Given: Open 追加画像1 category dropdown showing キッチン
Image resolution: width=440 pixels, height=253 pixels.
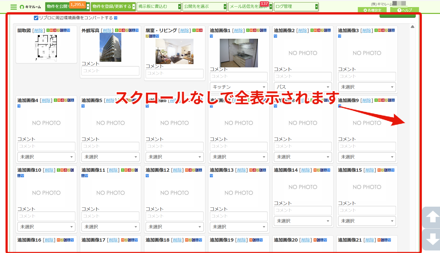Looking at the screenshot, I should point(238,87).
